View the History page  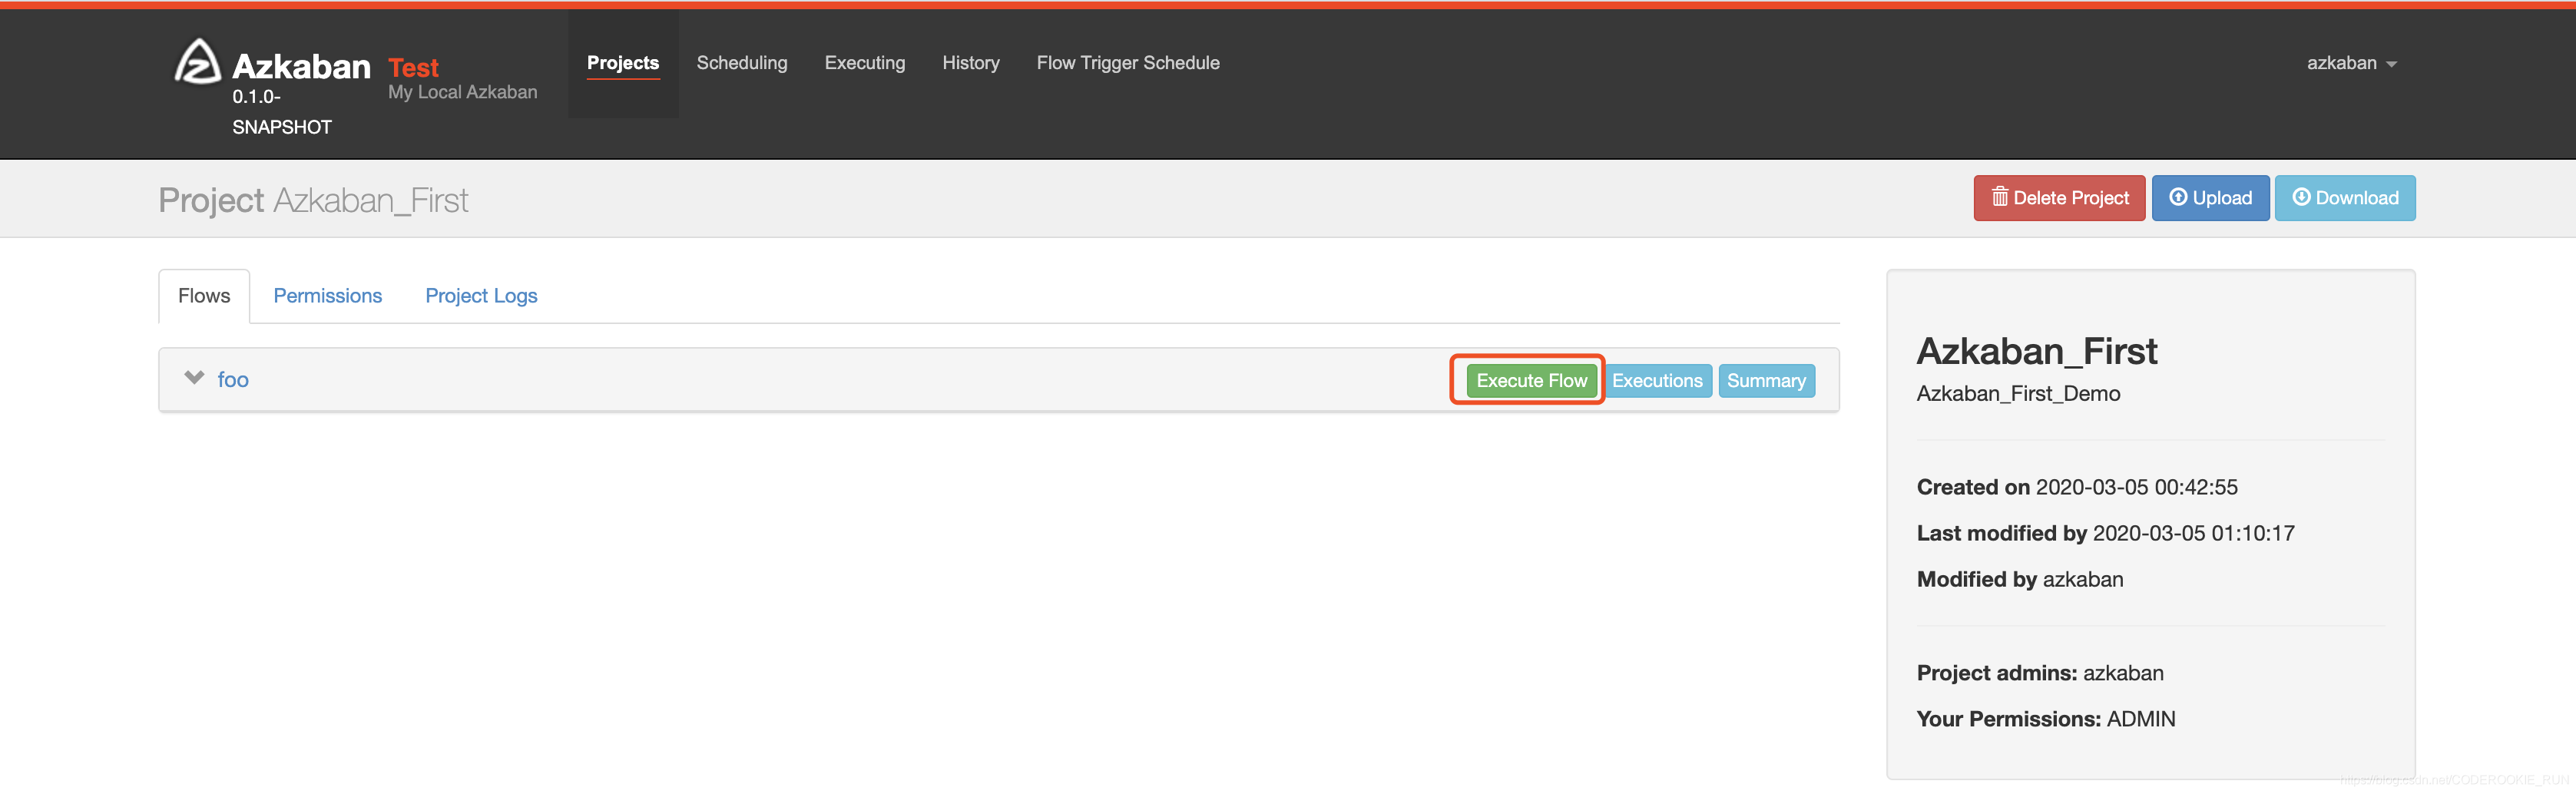971,63
